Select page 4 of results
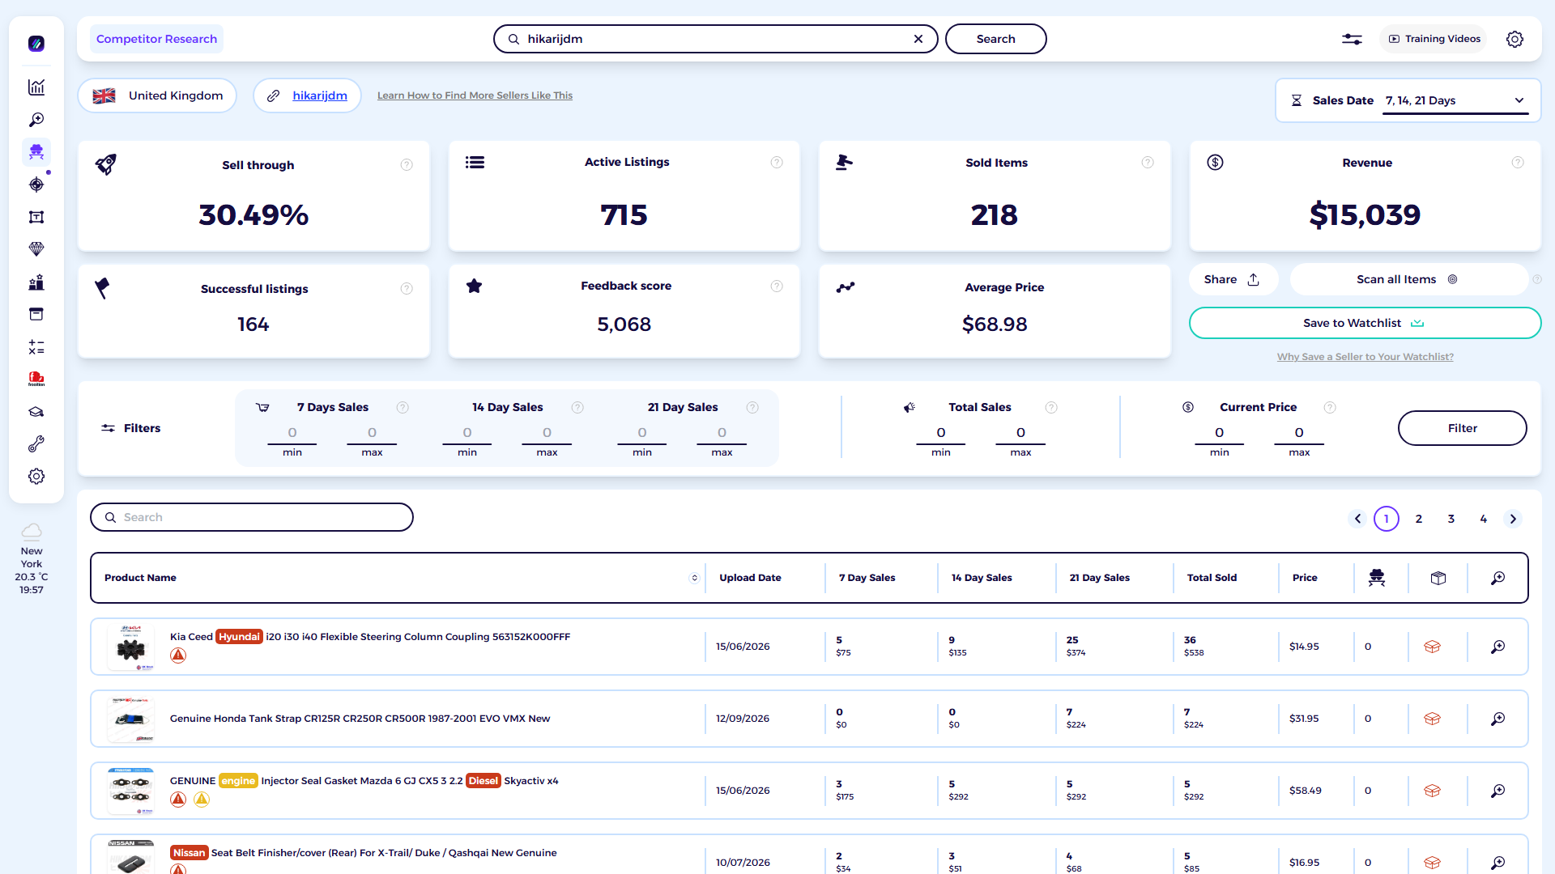Viewport: 1555px width, 874px height. pyautogui.click(x=1484, y=519)
